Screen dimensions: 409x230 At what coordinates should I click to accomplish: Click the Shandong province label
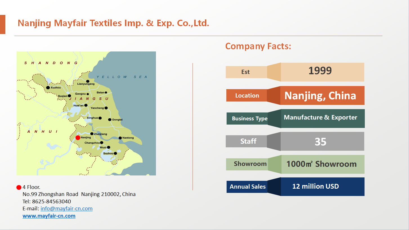[51, 63]
